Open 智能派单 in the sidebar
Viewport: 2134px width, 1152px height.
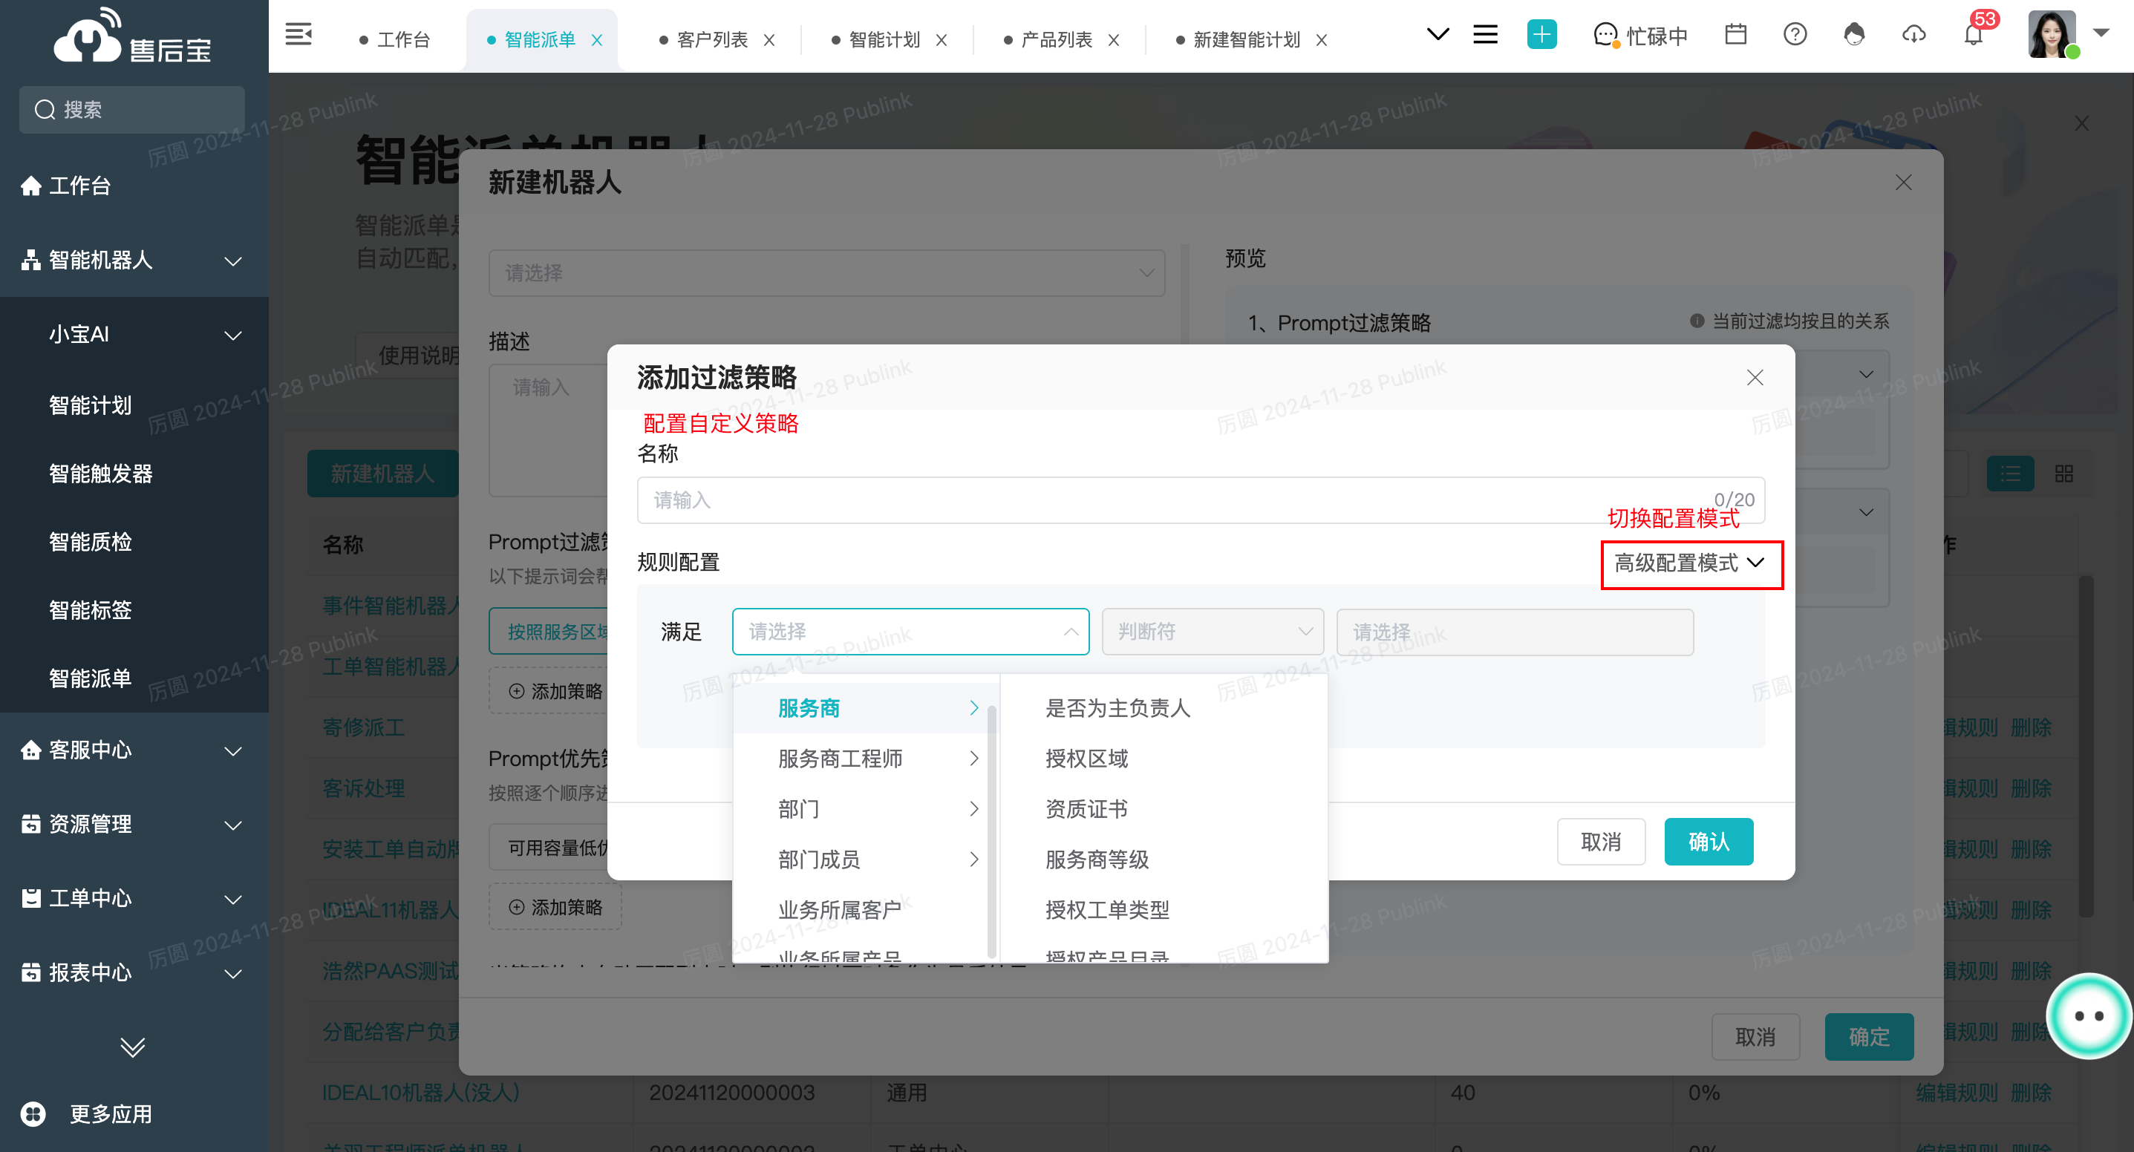coord(91,678)
